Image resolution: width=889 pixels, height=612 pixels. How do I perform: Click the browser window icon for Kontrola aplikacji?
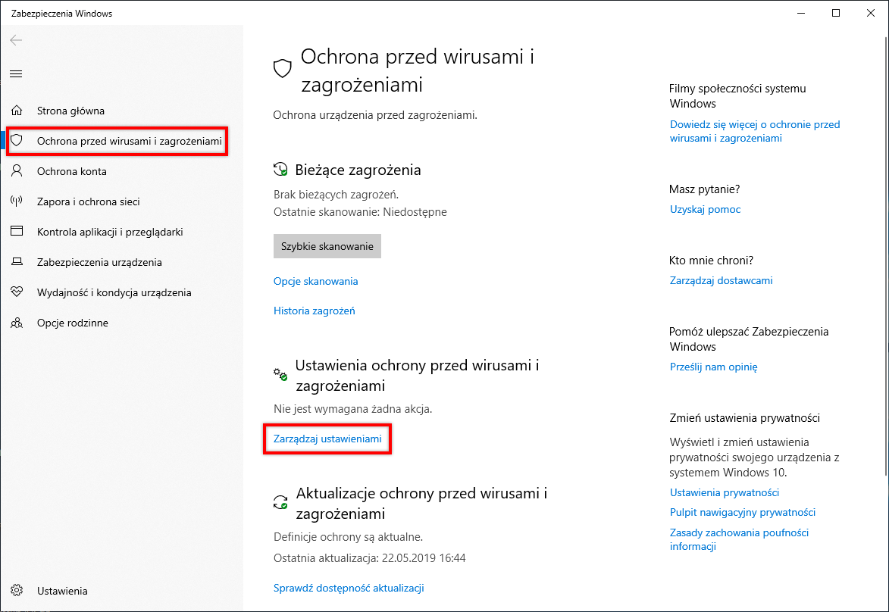click(x=17, y=232)
